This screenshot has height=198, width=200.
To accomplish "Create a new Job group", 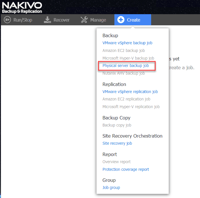I will (x=111, y=188).
